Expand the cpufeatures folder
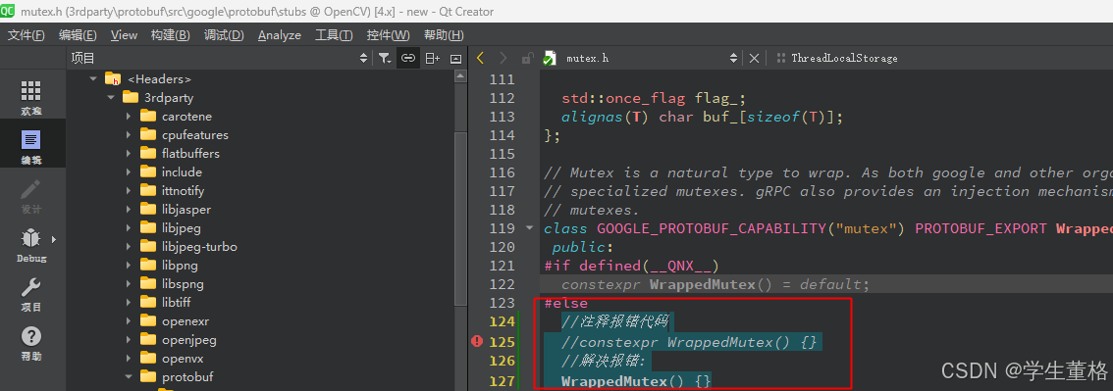 [x=129, y=134]
